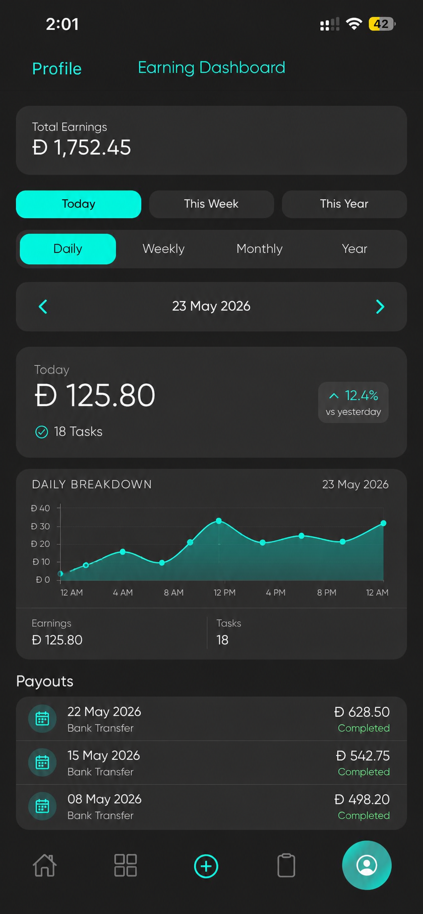Open the 15 May 2026 payout row
The image size is (423, 914).
[x=211, y=762]
